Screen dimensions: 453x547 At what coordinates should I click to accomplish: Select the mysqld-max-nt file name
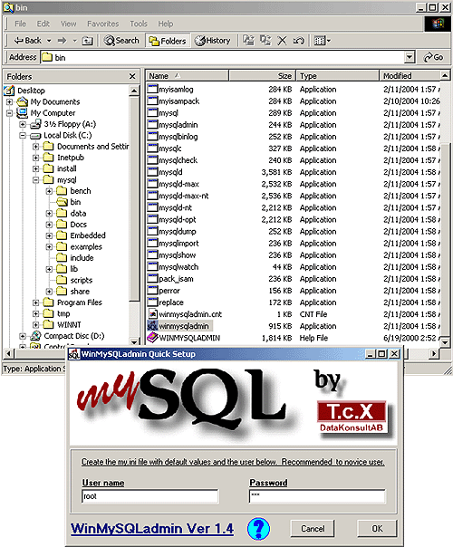[184, 196]
